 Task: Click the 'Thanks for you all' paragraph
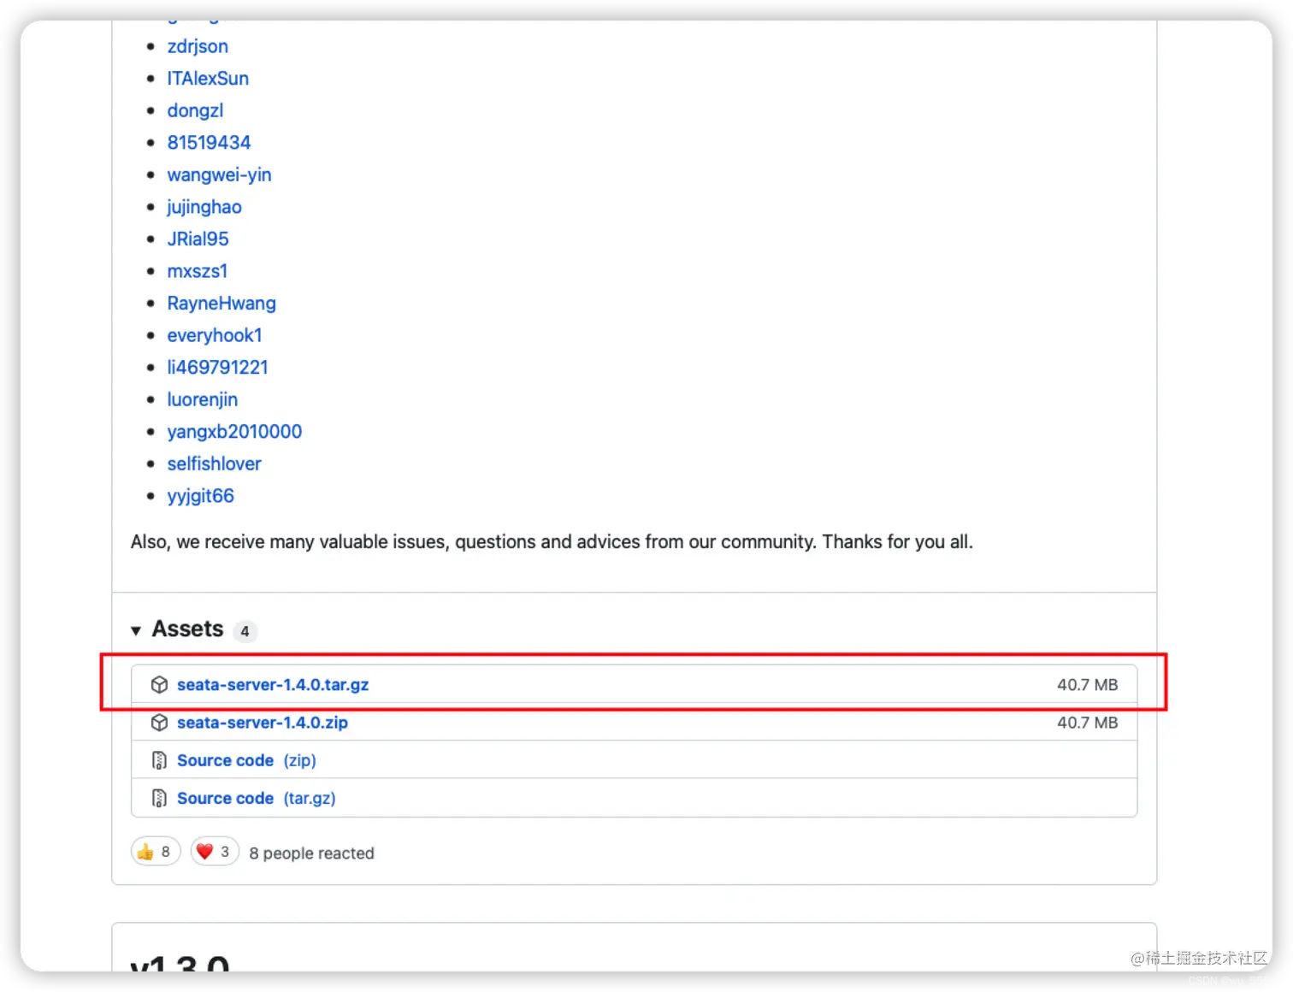[x=552, y=542]
